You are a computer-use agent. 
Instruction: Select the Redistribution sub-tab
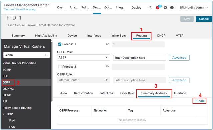click(84, 93)
